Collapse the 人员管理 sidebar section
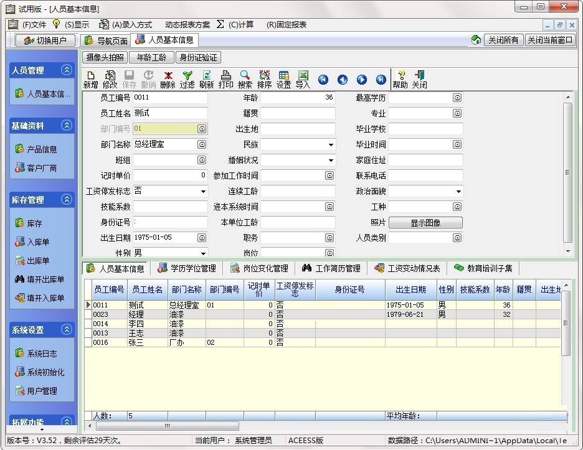583x450 pixels. [x=66, y=70]
